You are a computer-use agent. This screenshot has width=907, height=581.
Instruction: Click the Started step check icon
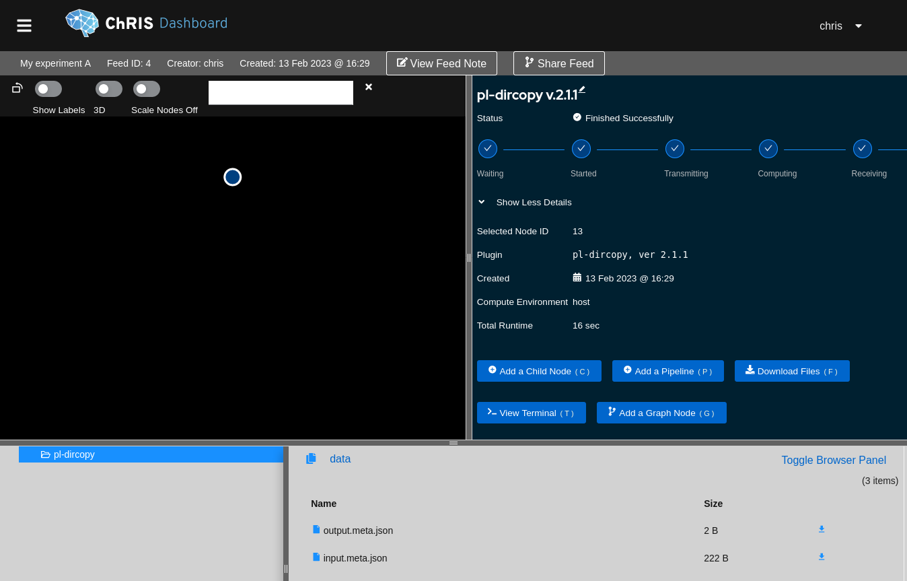pos(581,149)
